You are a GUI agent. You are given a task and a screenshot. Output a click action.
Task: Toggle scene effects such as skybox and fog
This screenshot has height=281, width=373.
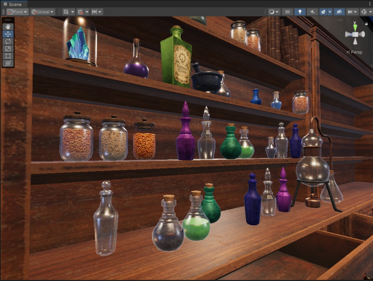click(323, 12)
